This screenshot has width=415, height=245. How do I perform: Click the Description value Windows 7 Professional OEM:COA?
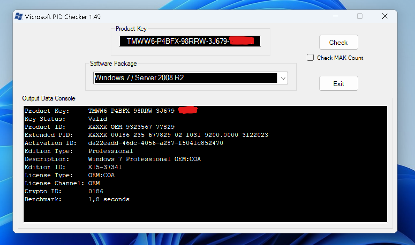(145, 159)
